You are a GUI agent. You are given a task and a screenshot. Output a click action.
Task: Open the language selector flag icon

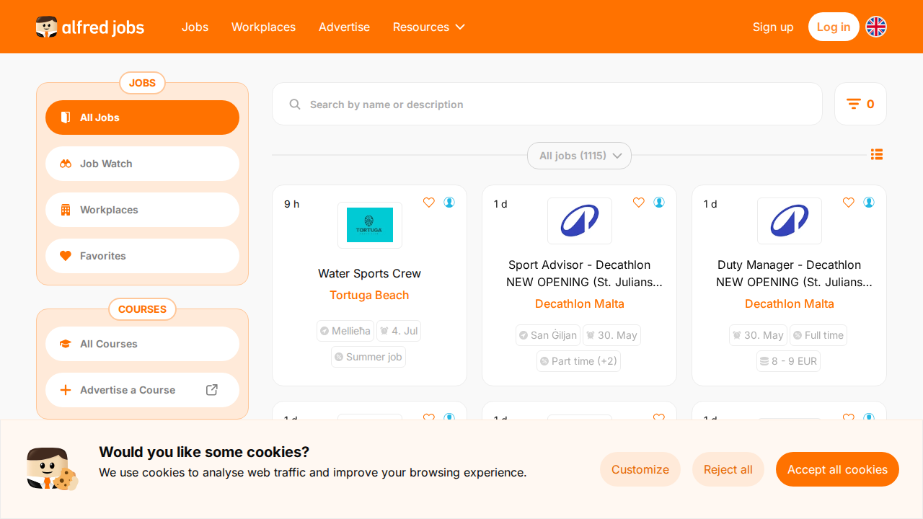coord(876,27)
